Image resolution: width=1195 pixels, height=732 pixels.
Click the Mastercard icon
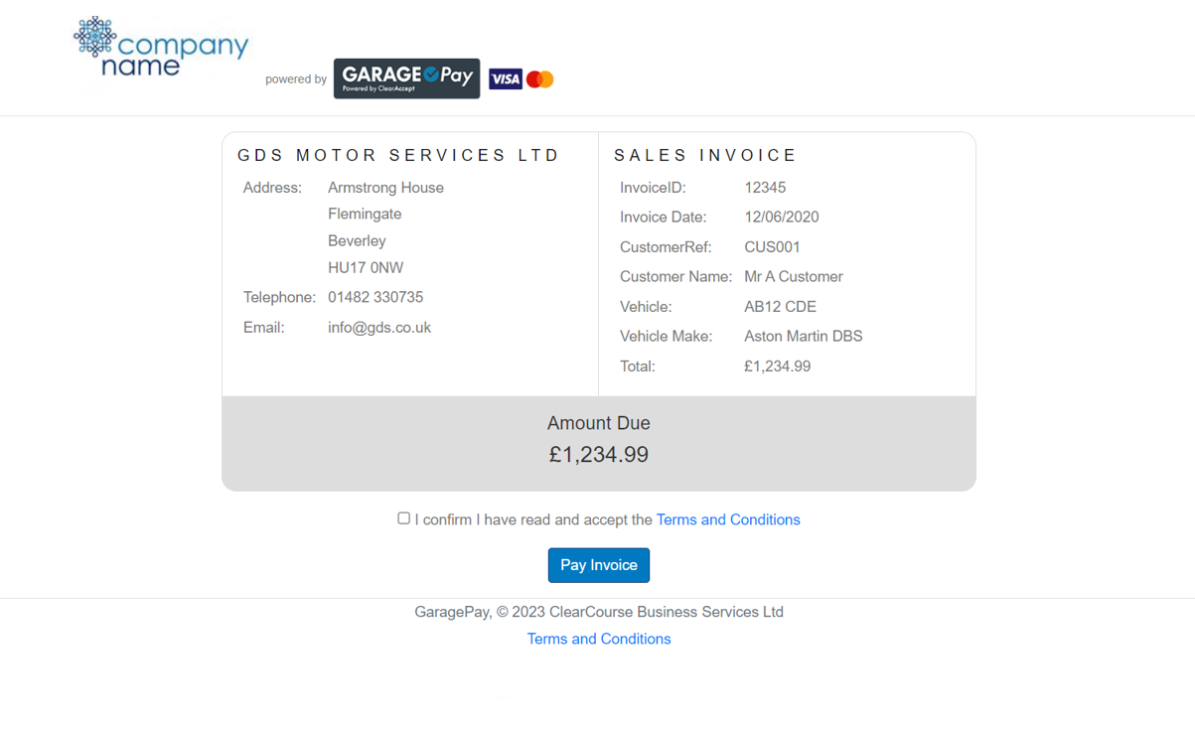(x=540, y=79)
